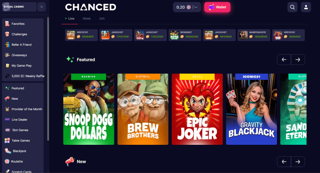Go to Refer A Friend
Image resolution: width=320 pixels, height=173 pixels.
click(x=23, y=45)
